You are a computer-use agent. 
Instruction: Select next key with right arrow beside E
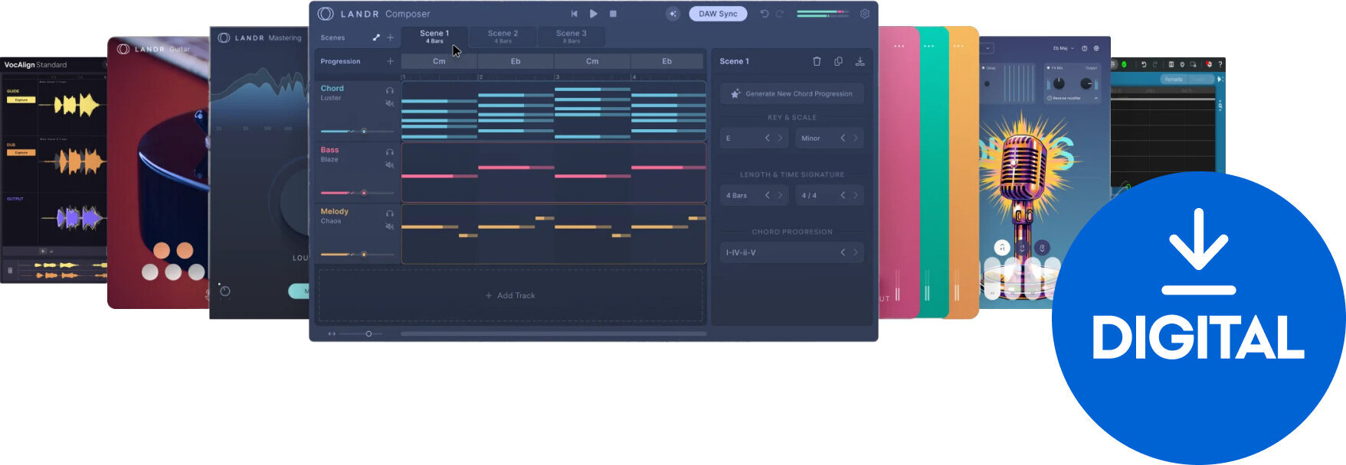[780, 138]
